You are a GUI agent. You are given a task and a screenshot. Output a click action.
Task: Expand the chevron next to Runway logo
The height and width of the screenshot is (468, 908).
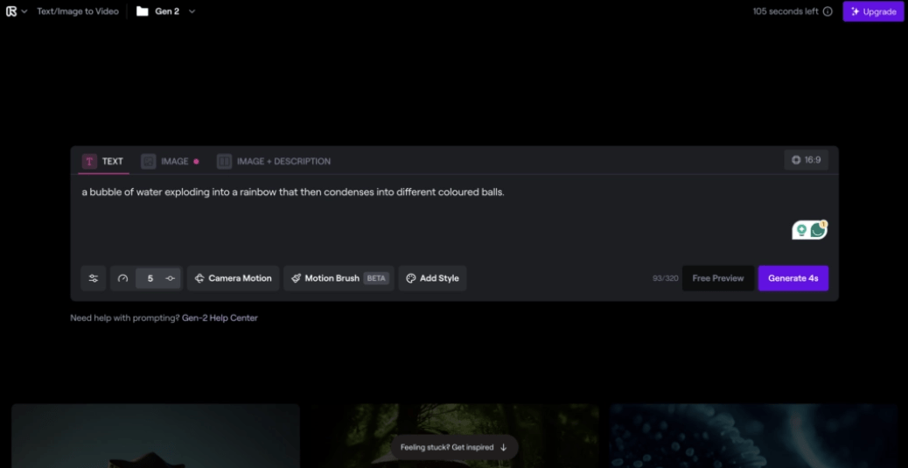click(x=24, y=11)
